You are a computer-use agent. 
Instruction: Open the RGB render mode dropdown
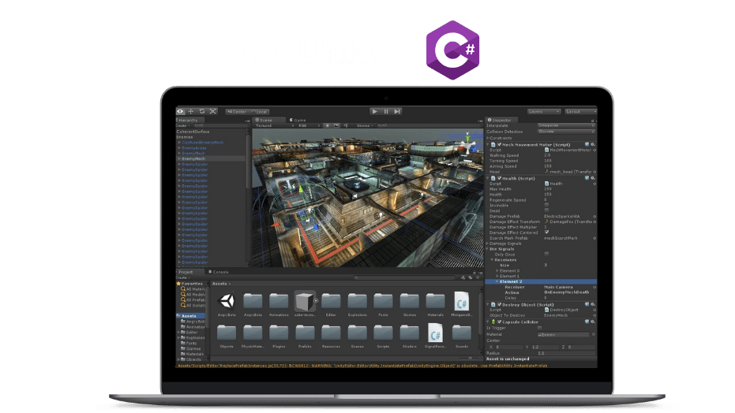(x=309, y=126)
